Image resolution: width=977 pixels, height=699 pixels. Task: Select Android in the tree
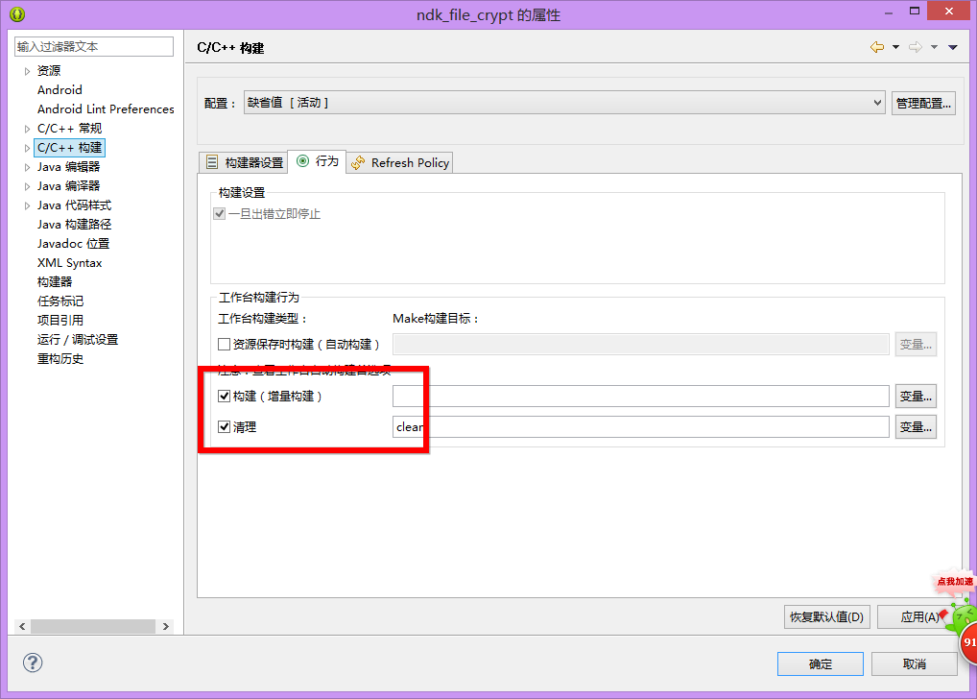(60, 90)
